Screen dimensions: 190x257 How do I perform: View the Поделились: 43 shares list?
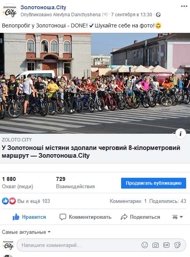(168, 201)
